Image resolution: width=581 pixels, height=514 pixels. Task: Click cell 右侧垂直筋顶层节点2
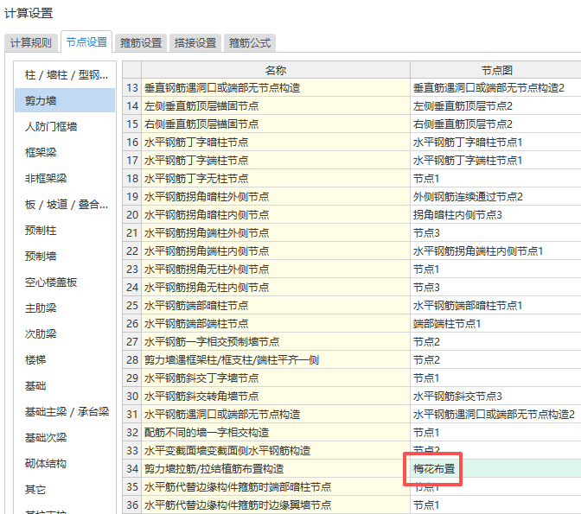point(495,124)
